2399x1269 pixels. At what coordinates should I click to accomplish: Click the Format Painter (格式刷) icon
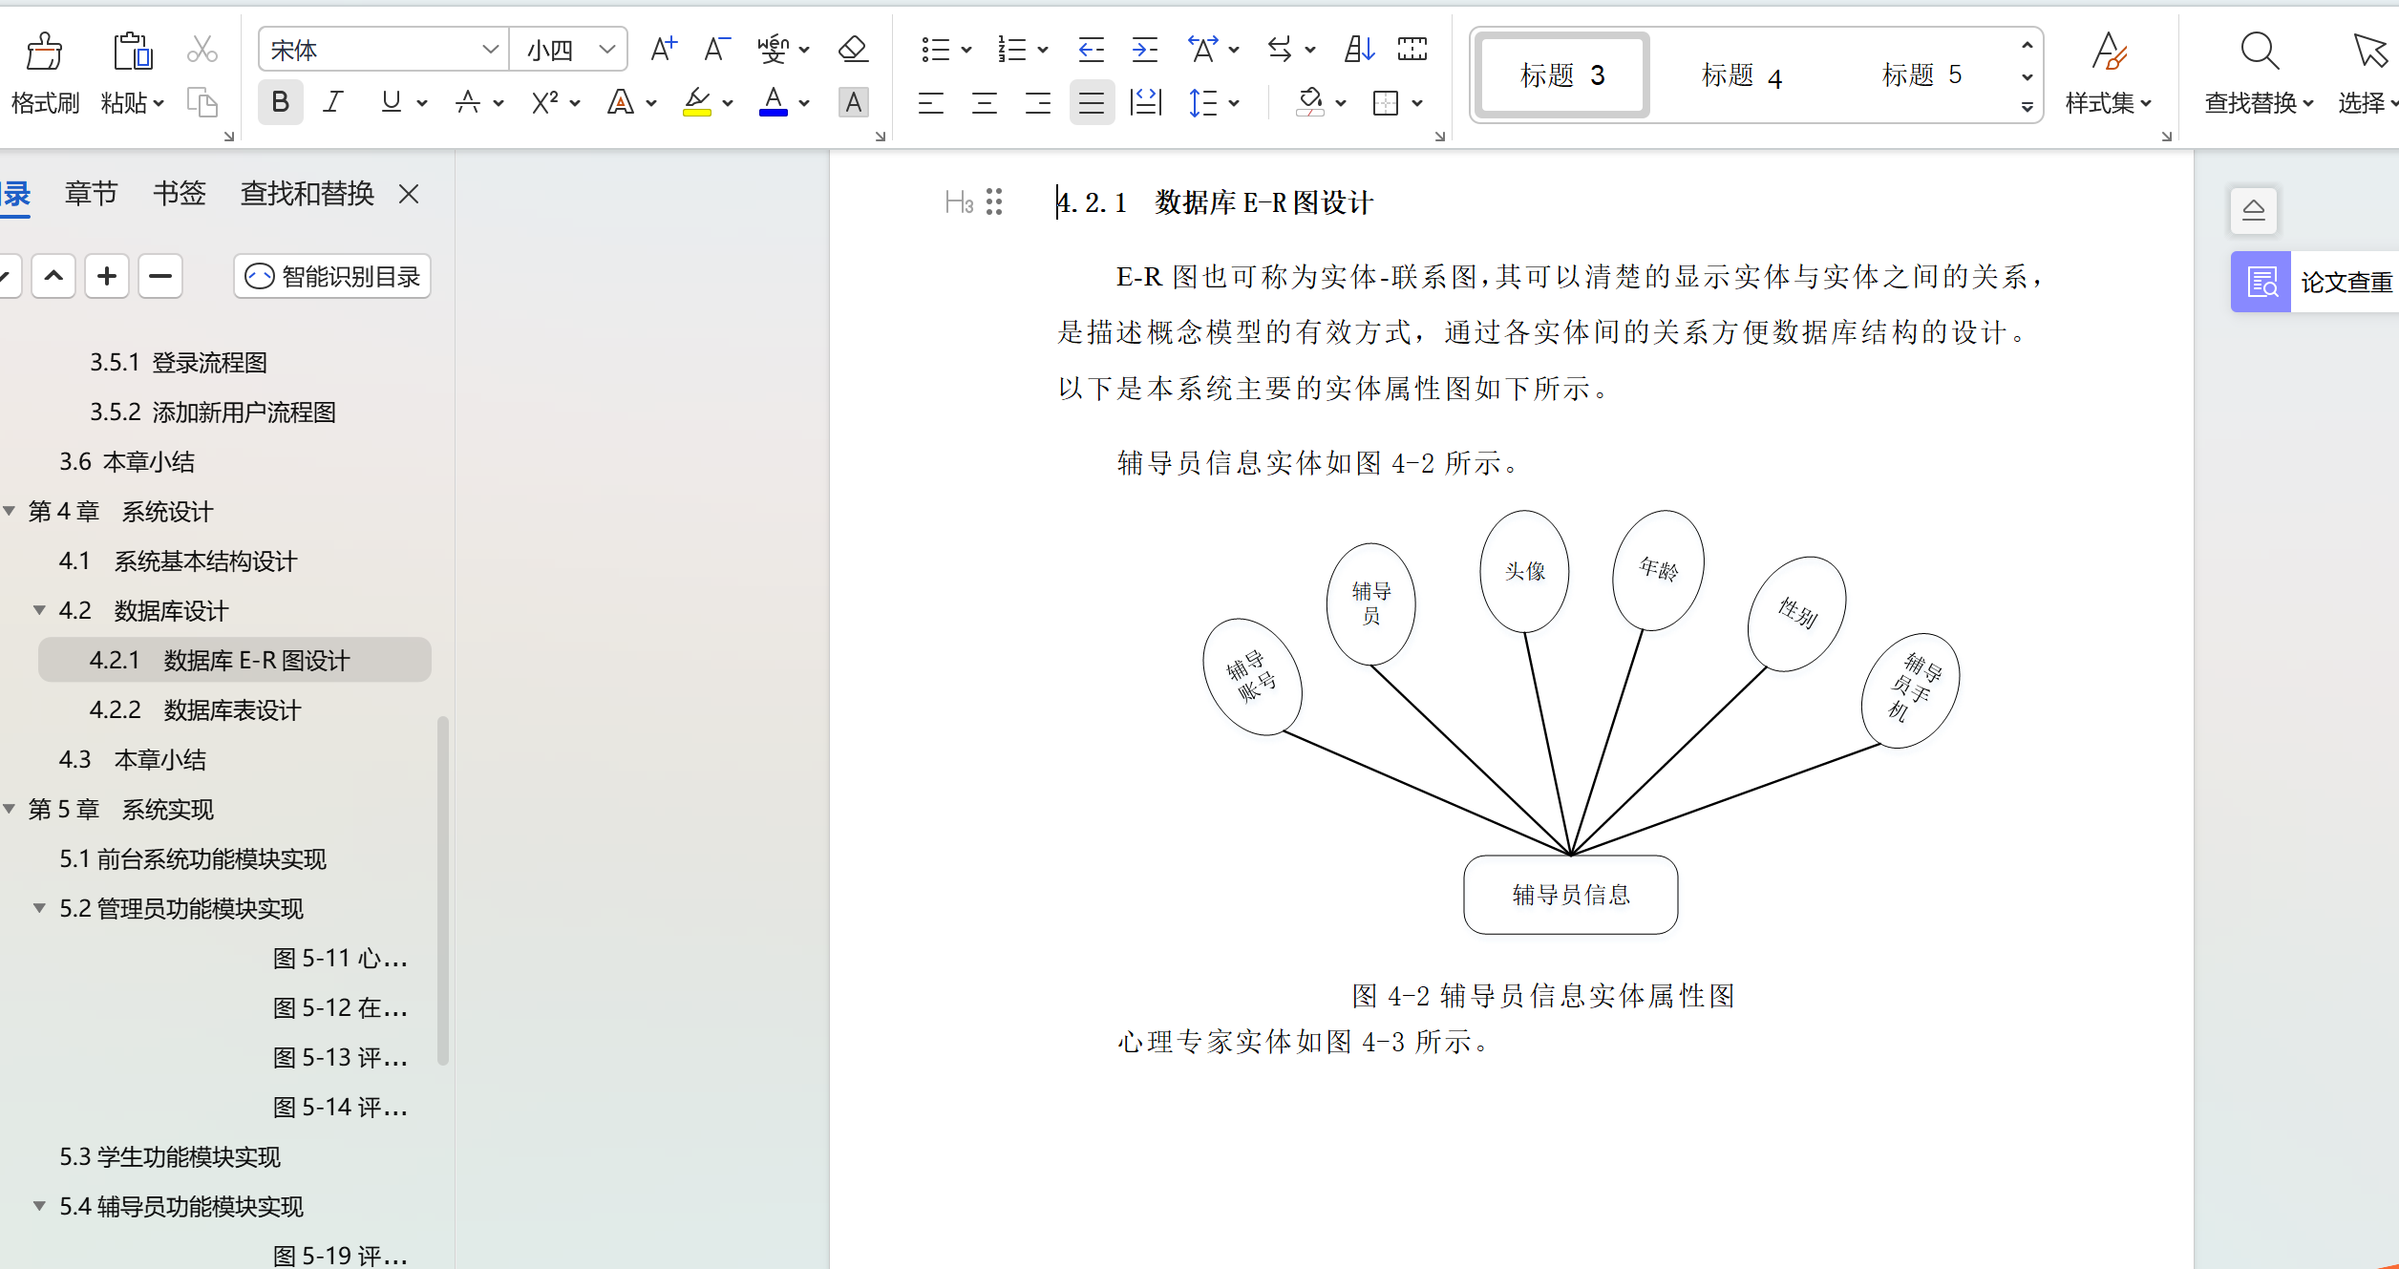tap(44, 72)
